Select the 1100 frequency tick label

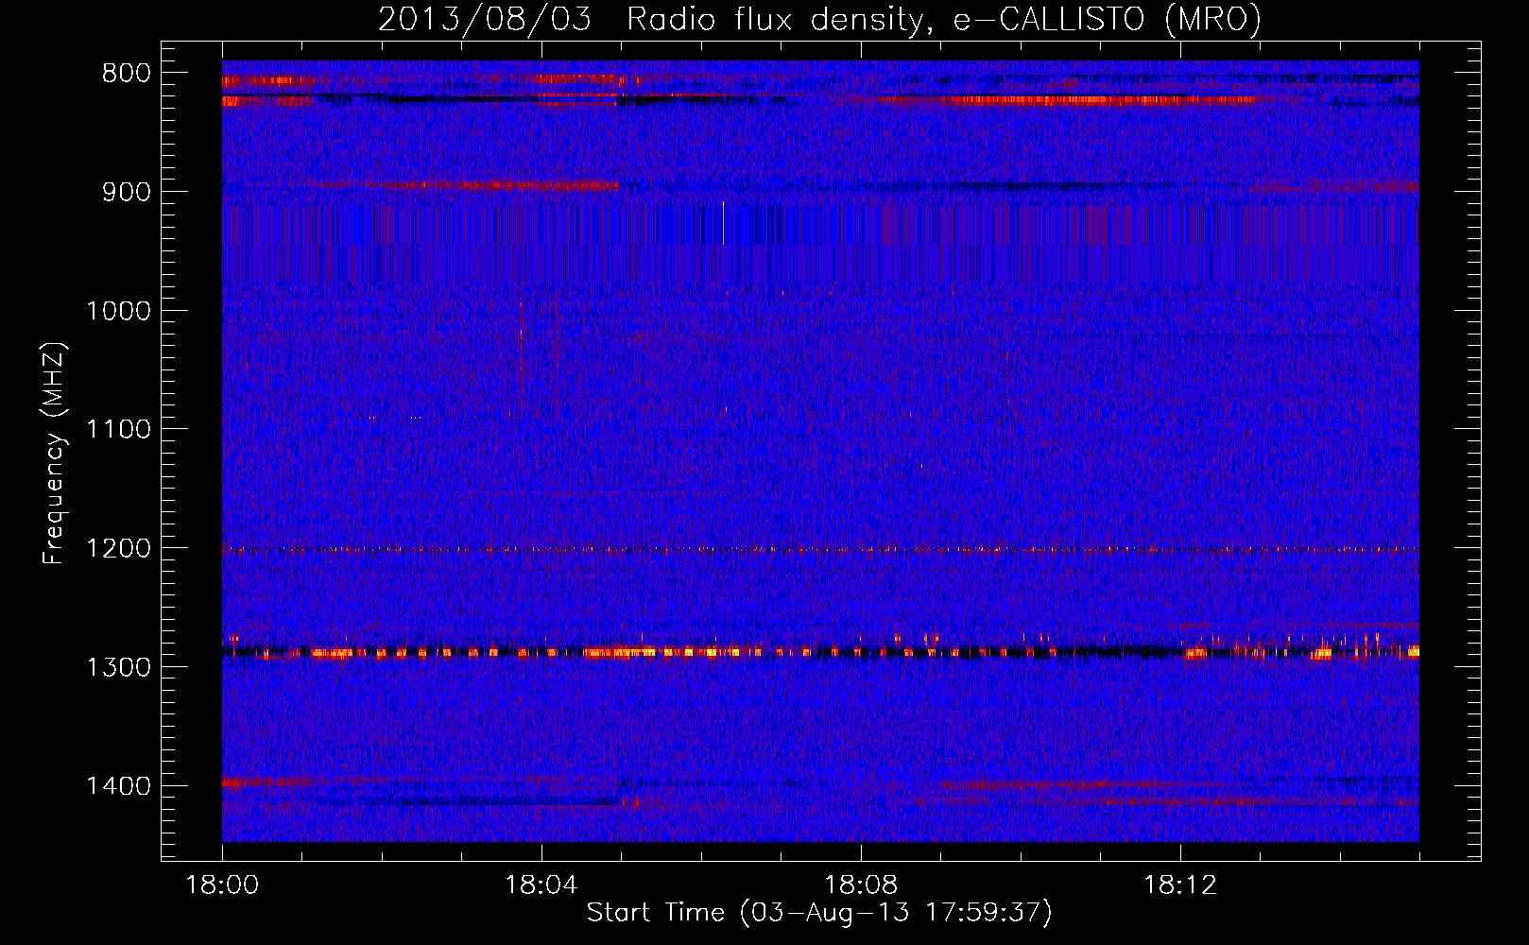(118, 430)
